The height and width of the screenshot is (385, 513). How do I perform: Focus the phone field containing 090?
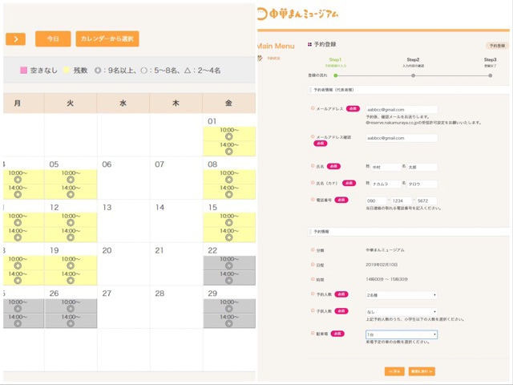click(376, 201)
